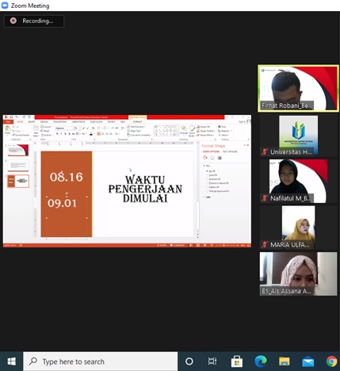This screenshot has width=340, height=371.
Task: Open the Effects pentagon icon in Format Shape
Action: click(x=212, y=158)
